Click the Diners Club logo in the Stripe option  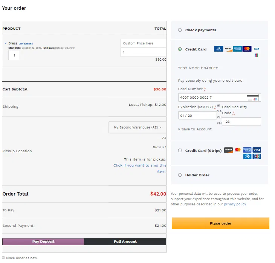tap(247, 156)
